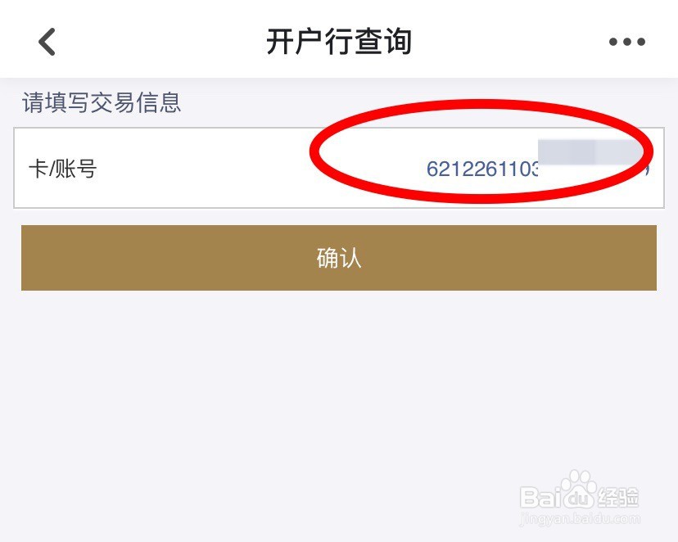Tap the 确认 confirm button
Viewport: 678px width, 542px height.
tap(339, 258)
